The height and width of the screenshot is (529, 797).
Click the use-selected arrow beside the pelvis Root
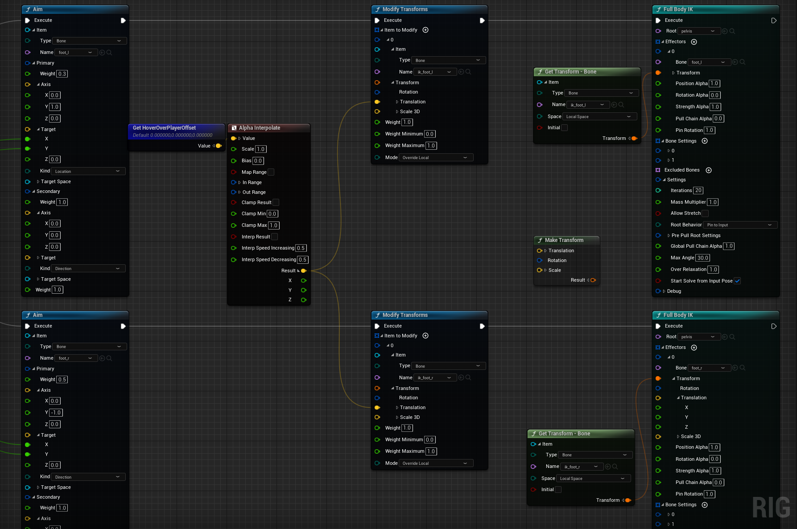point(724,31)
